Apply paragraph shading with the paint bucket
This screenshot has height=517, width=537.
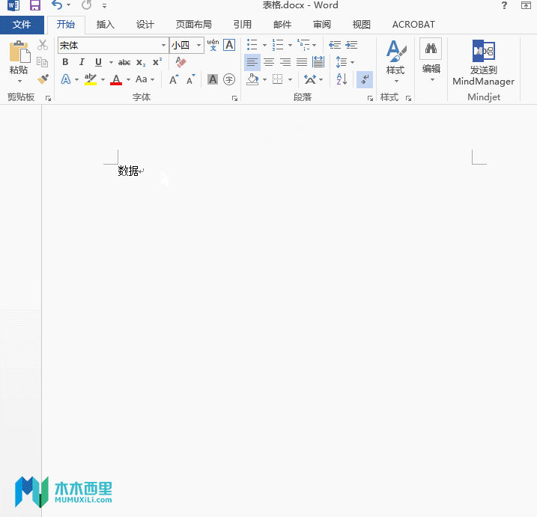pos(252,79)
